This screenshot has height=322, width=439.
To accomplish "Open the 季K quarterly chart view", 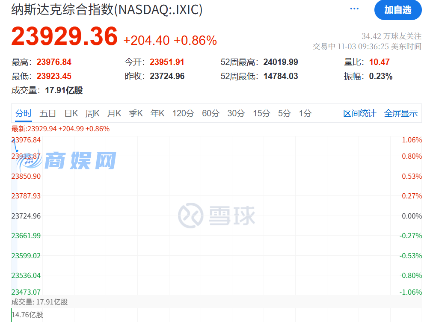I will [x=135, y=114].
